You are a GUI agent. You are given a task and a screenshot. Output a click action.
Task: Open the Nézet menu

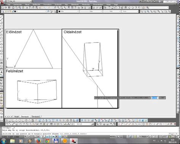pos(27,5)
